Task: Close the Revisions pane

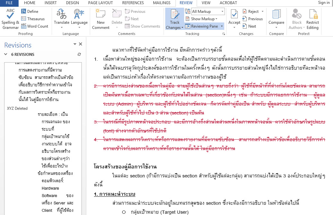Action: pos(81,44)
